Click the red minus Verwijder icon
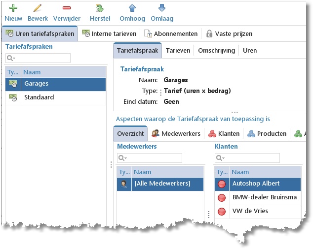Viewport: 313px width, 250px height. pos(67,8)
